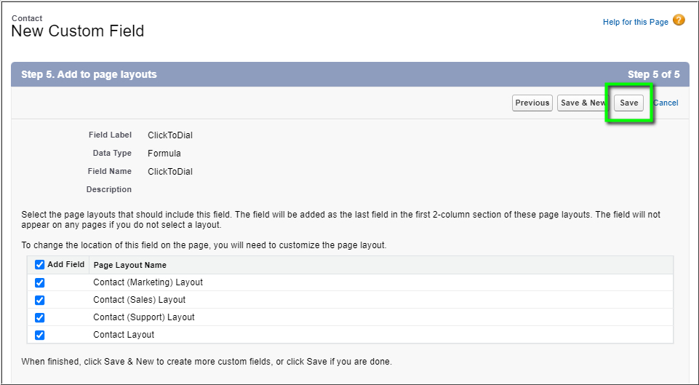
Task: Select the Contact (Sales) Layout name
Action: coord(139,300)
